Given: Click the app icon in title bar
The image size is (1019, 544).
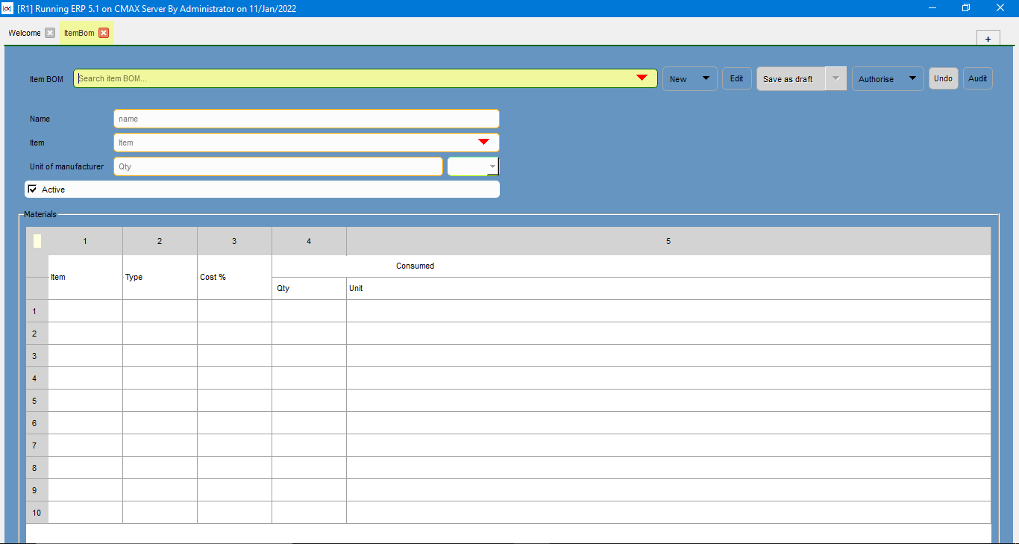Looking at the screenshot, I should 8,8.
